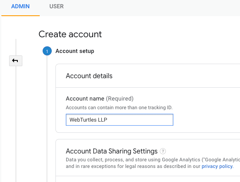This screenshot has width=240, height=182.
Task: Click the tracking ID helper text
Action: 119,108
